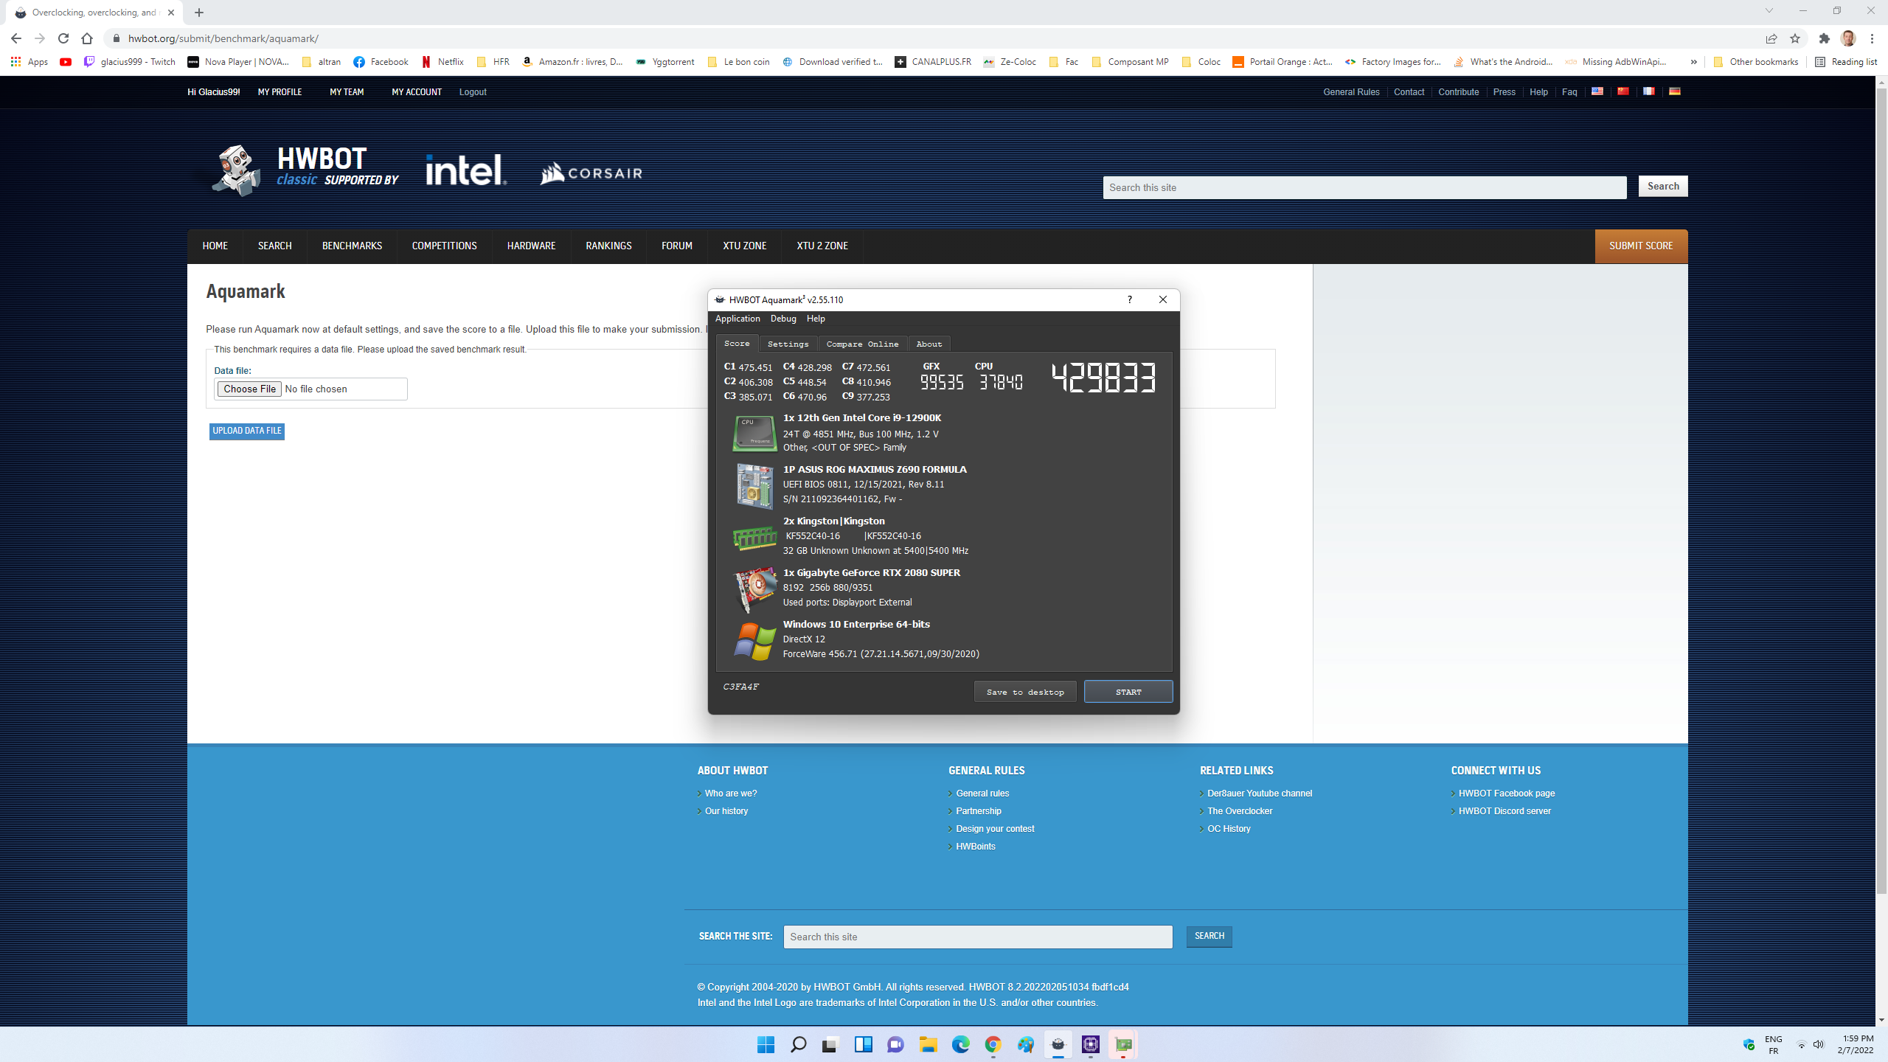
Task: Open RANKINGS in site navigation
Action: pyautogui.click(x=608, y=246)
